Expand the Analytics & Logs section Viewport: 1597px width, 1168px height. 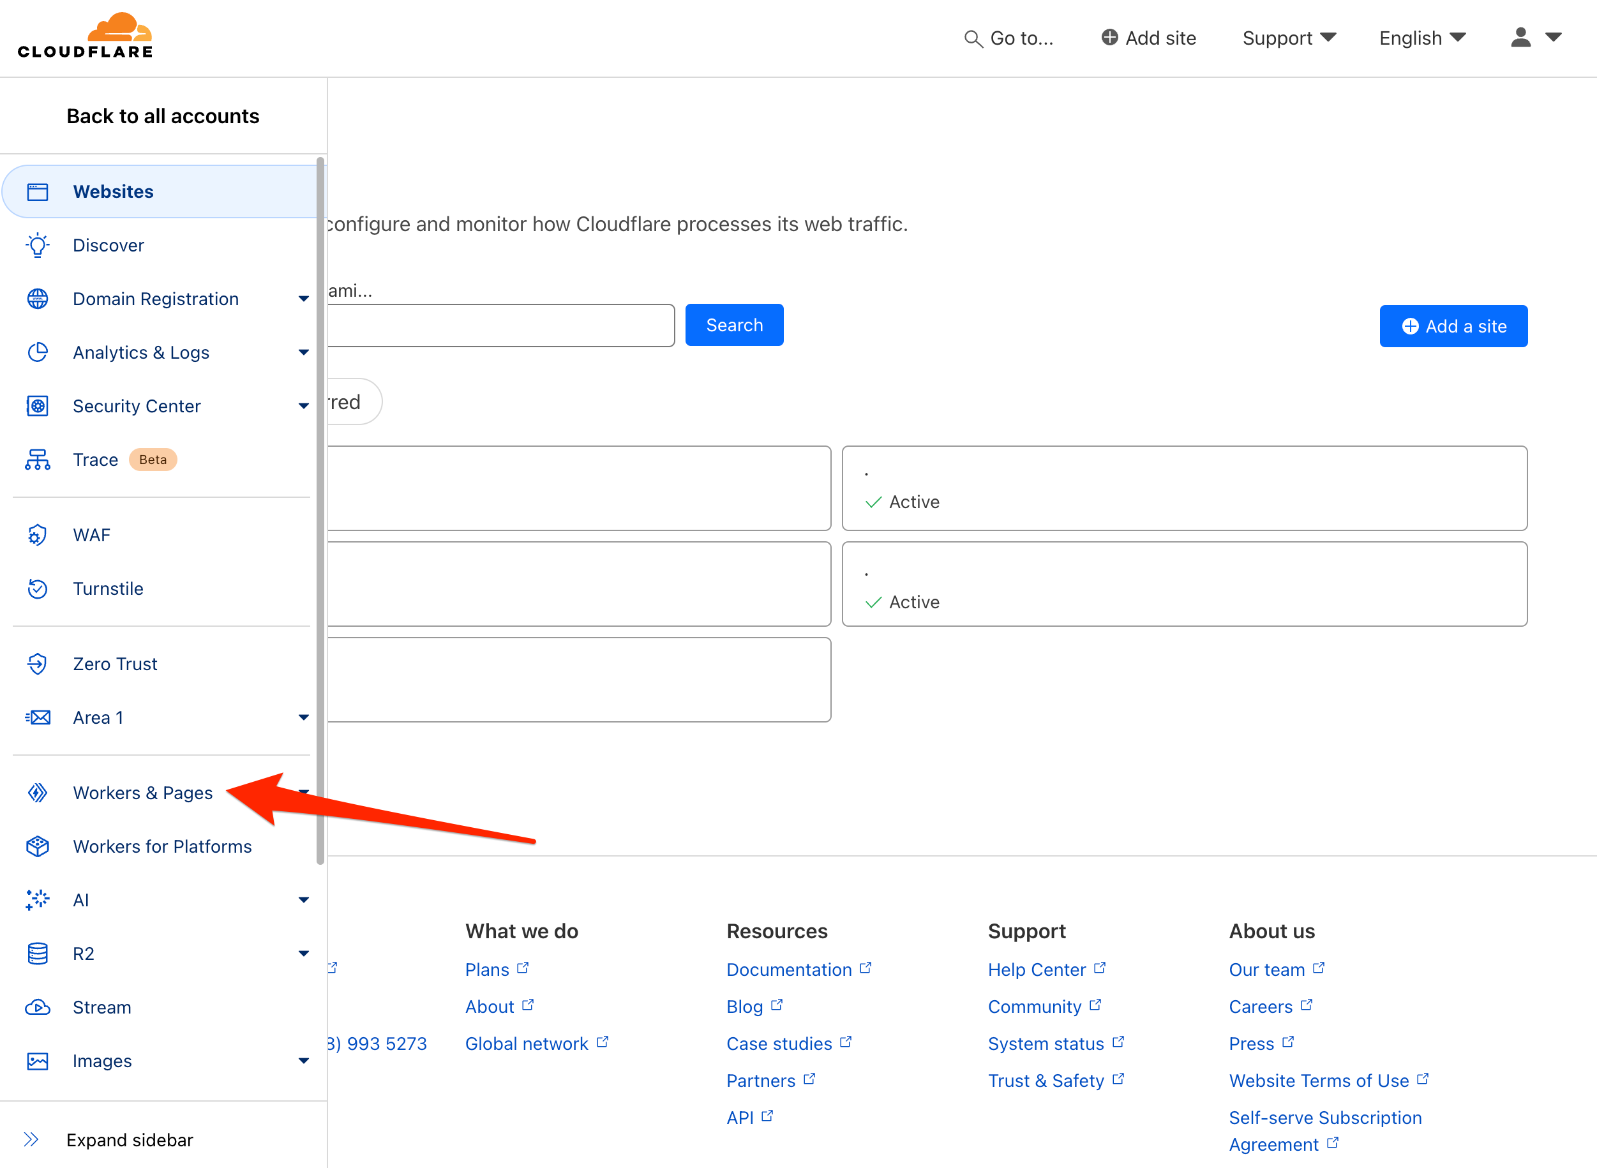point(304,352)
